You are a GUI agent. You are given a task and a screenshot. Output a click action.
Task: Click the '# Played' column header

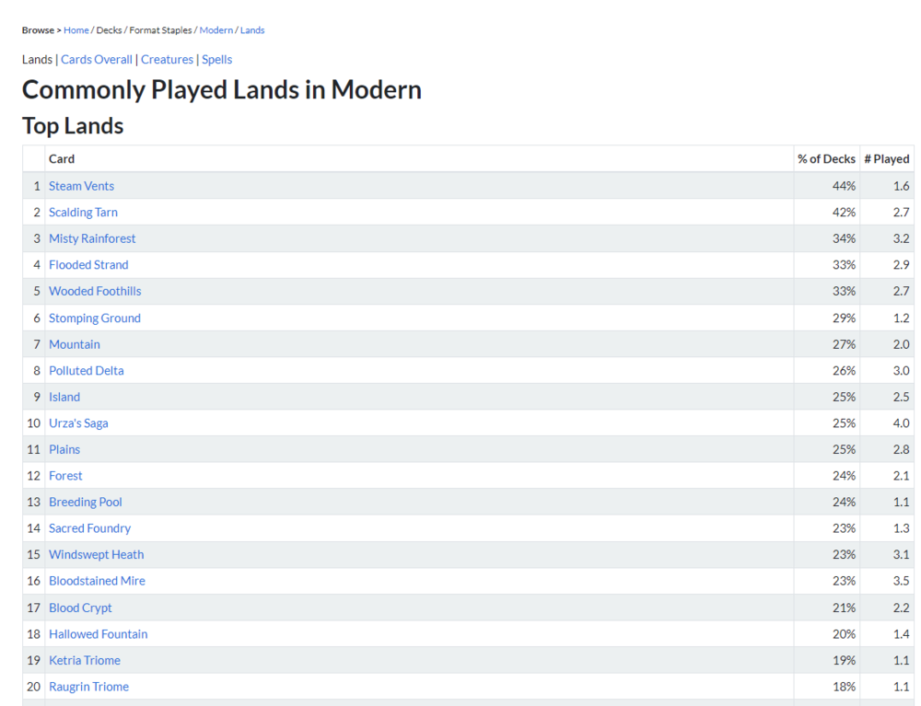pos(886,159)
